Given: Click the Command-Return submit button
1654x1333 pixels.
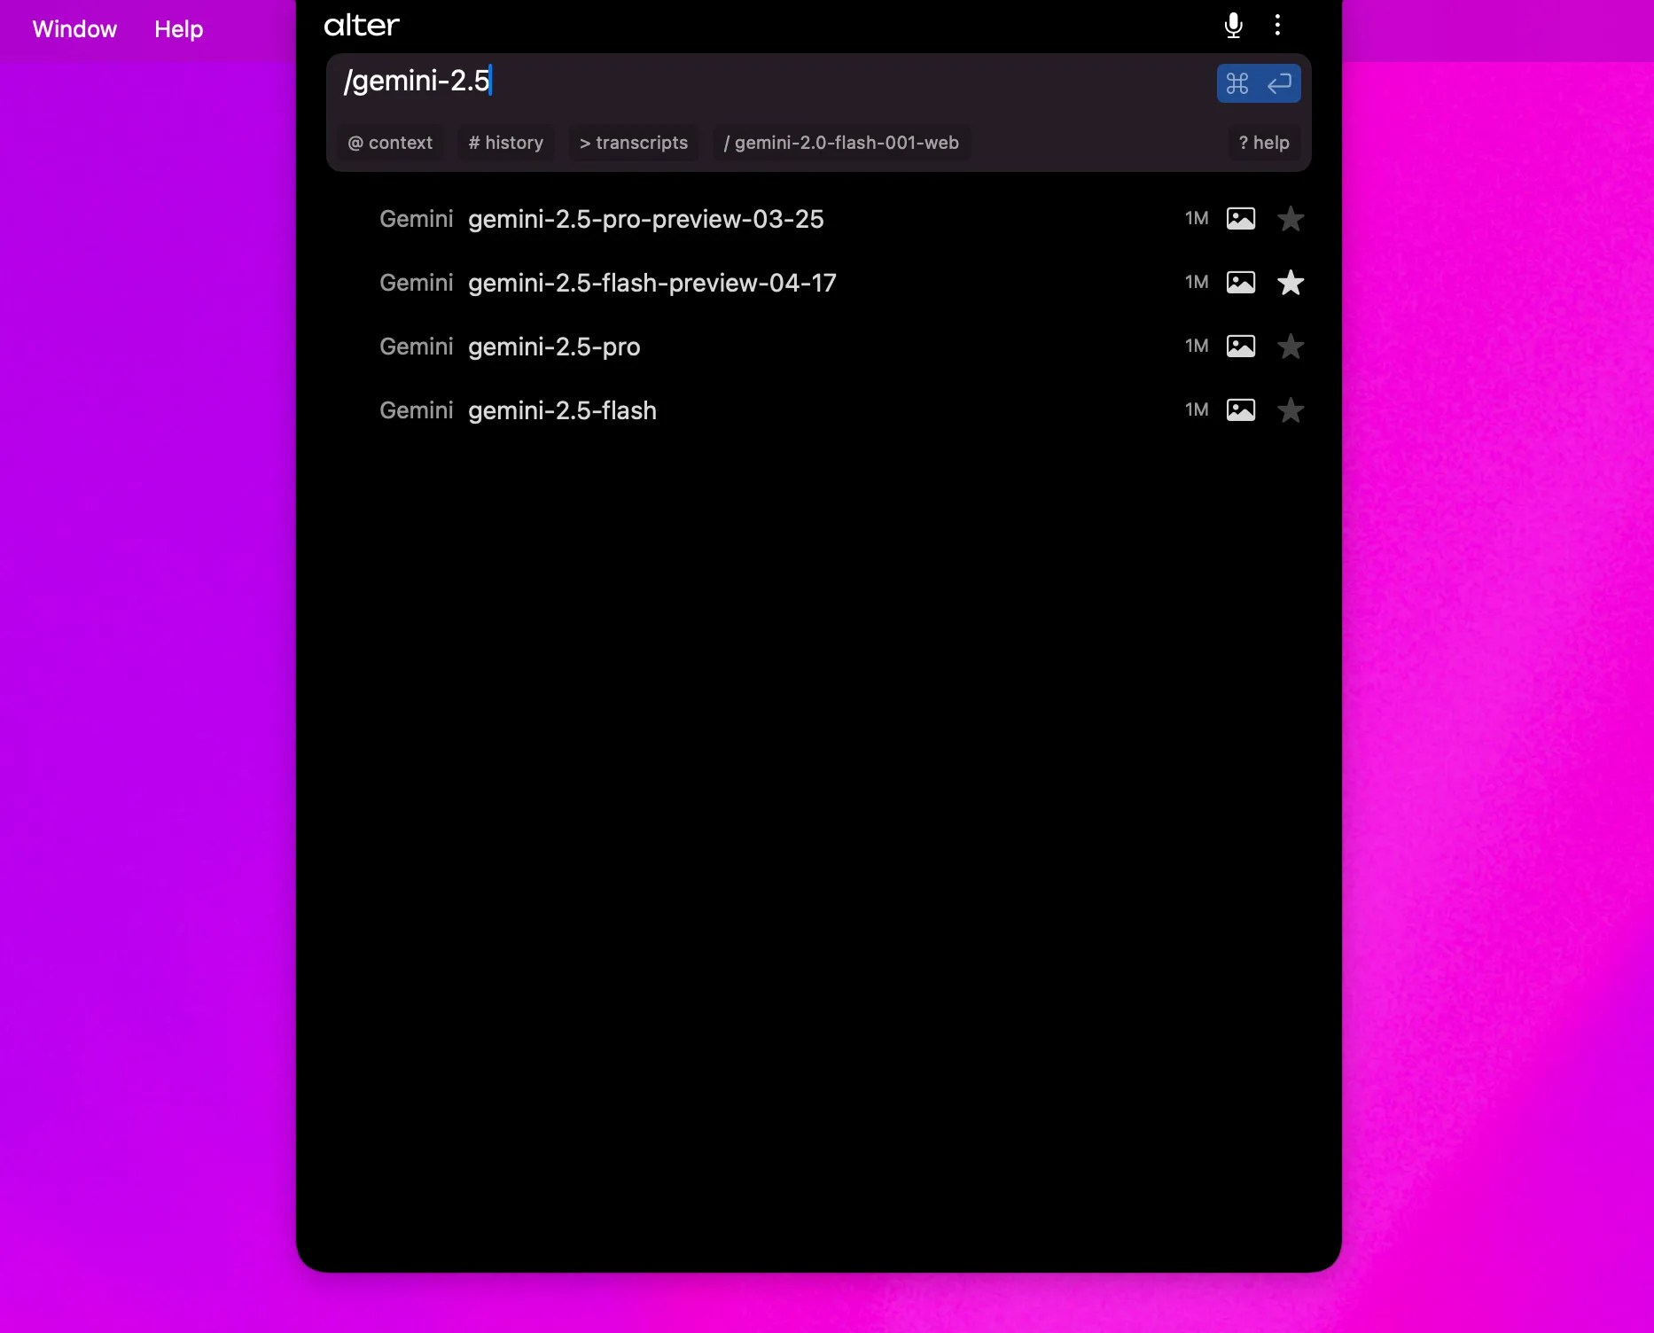Looking at the screenshot, I should tap(1259, 83).
